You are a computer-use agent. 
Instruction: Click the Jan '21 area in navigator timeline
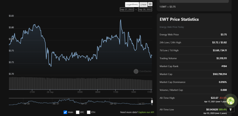click(56, 104)
